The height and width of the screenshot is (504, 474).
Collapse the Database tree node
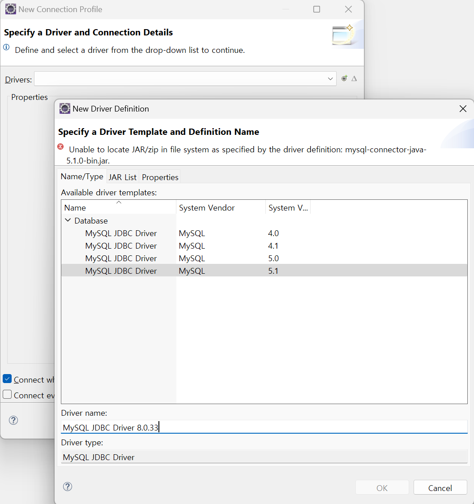pyautogui.click(x=68, y=220)
